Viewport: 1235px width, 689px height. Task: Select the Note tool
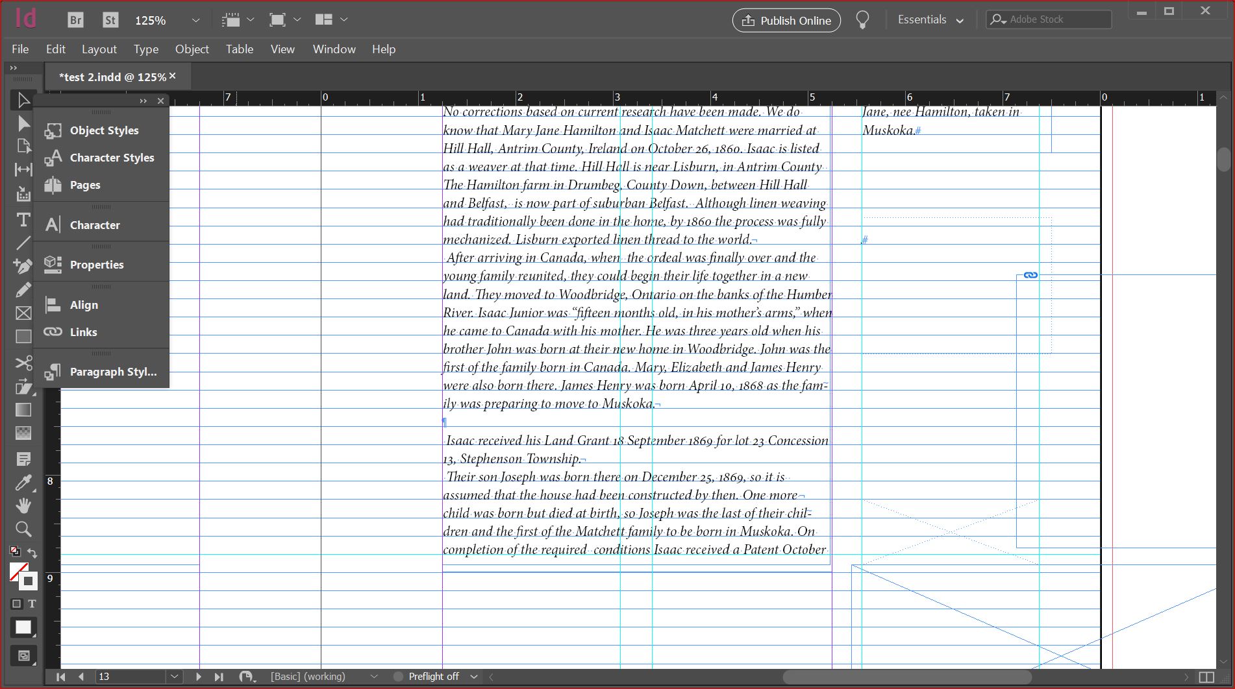click(x=23, y=459)
